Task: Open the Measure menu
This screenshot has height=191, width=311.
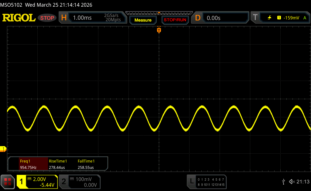Action: [143, 20]
